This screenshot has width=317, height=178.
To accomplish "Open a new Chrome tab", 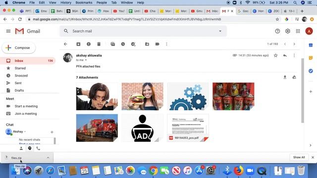I will click(302, 11).
